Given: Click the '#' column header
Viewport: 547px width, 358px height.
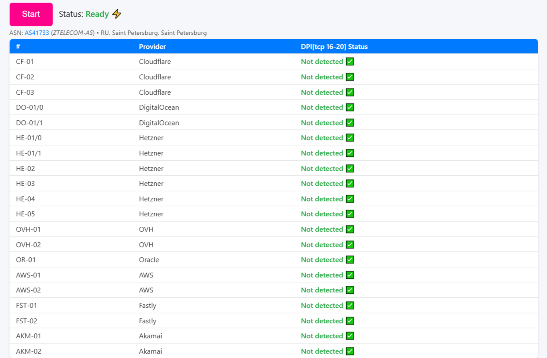Looking at the screenshot, I should click(x=18, y=46).
